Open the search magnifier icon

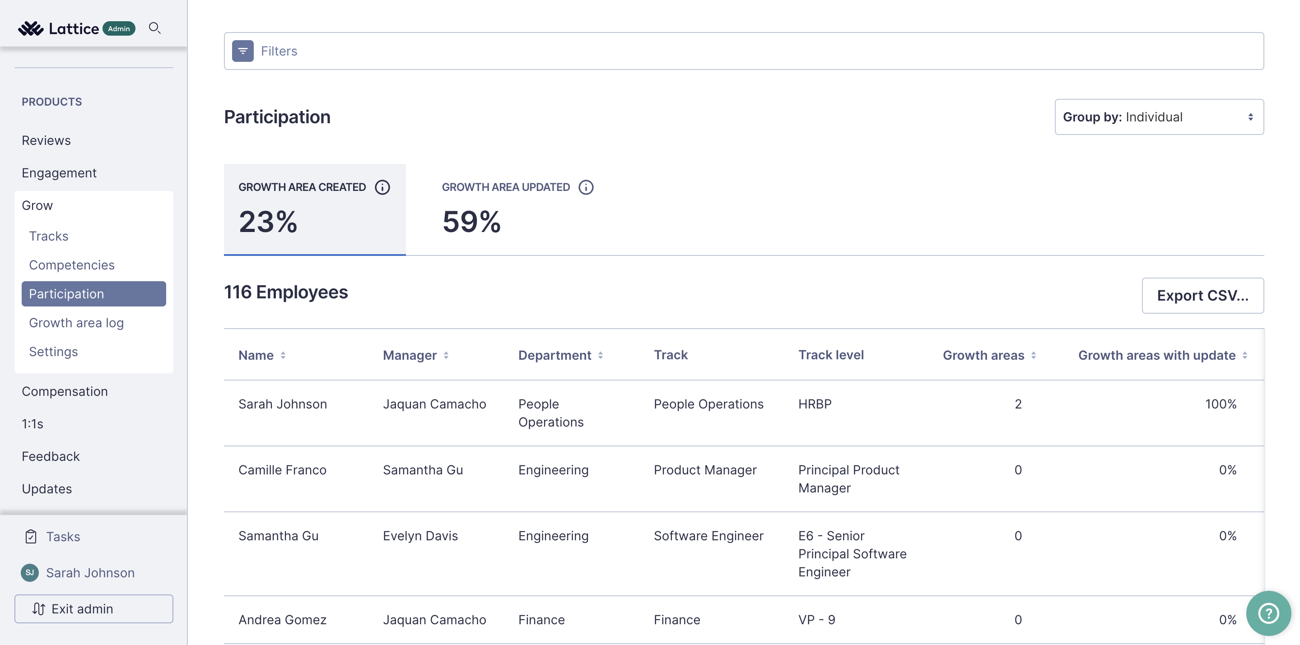click(x=154, y=28)
